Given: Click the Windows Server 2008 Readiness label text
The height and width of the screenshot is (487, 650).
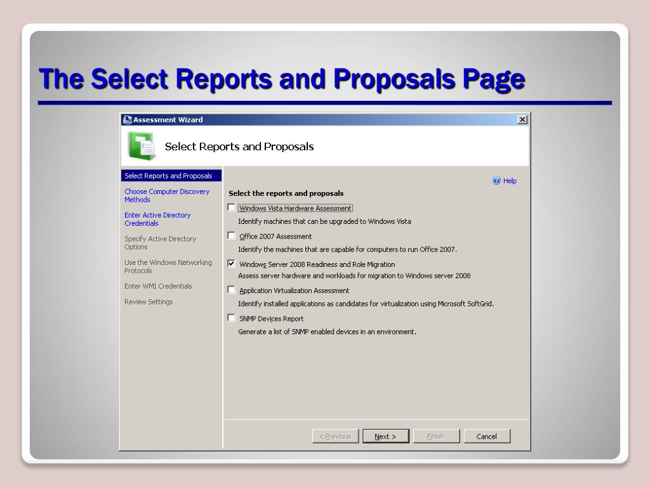Looking at the screenshot, I should point(317,264).
